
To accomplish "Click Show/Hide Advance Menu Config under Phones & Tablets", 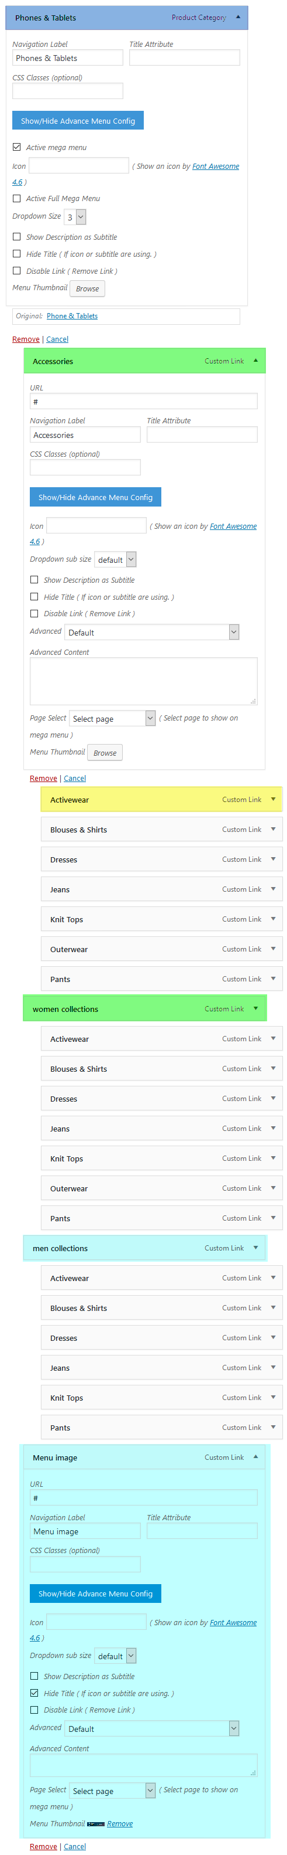I will pos(78,120).
